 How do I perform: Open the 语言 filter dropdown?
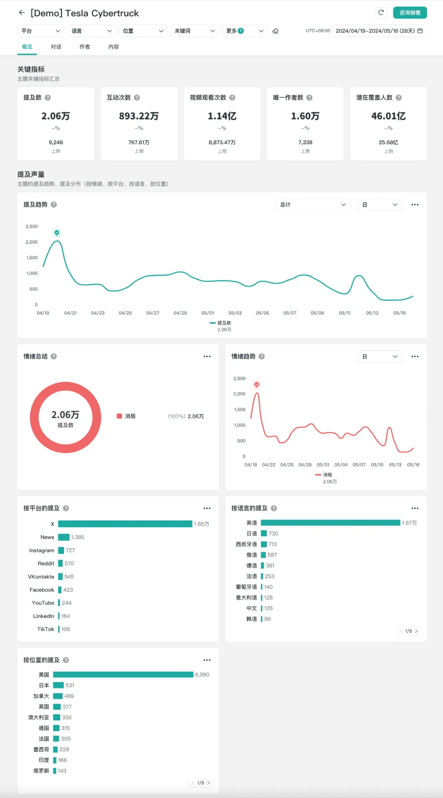[x=91, y=31]
